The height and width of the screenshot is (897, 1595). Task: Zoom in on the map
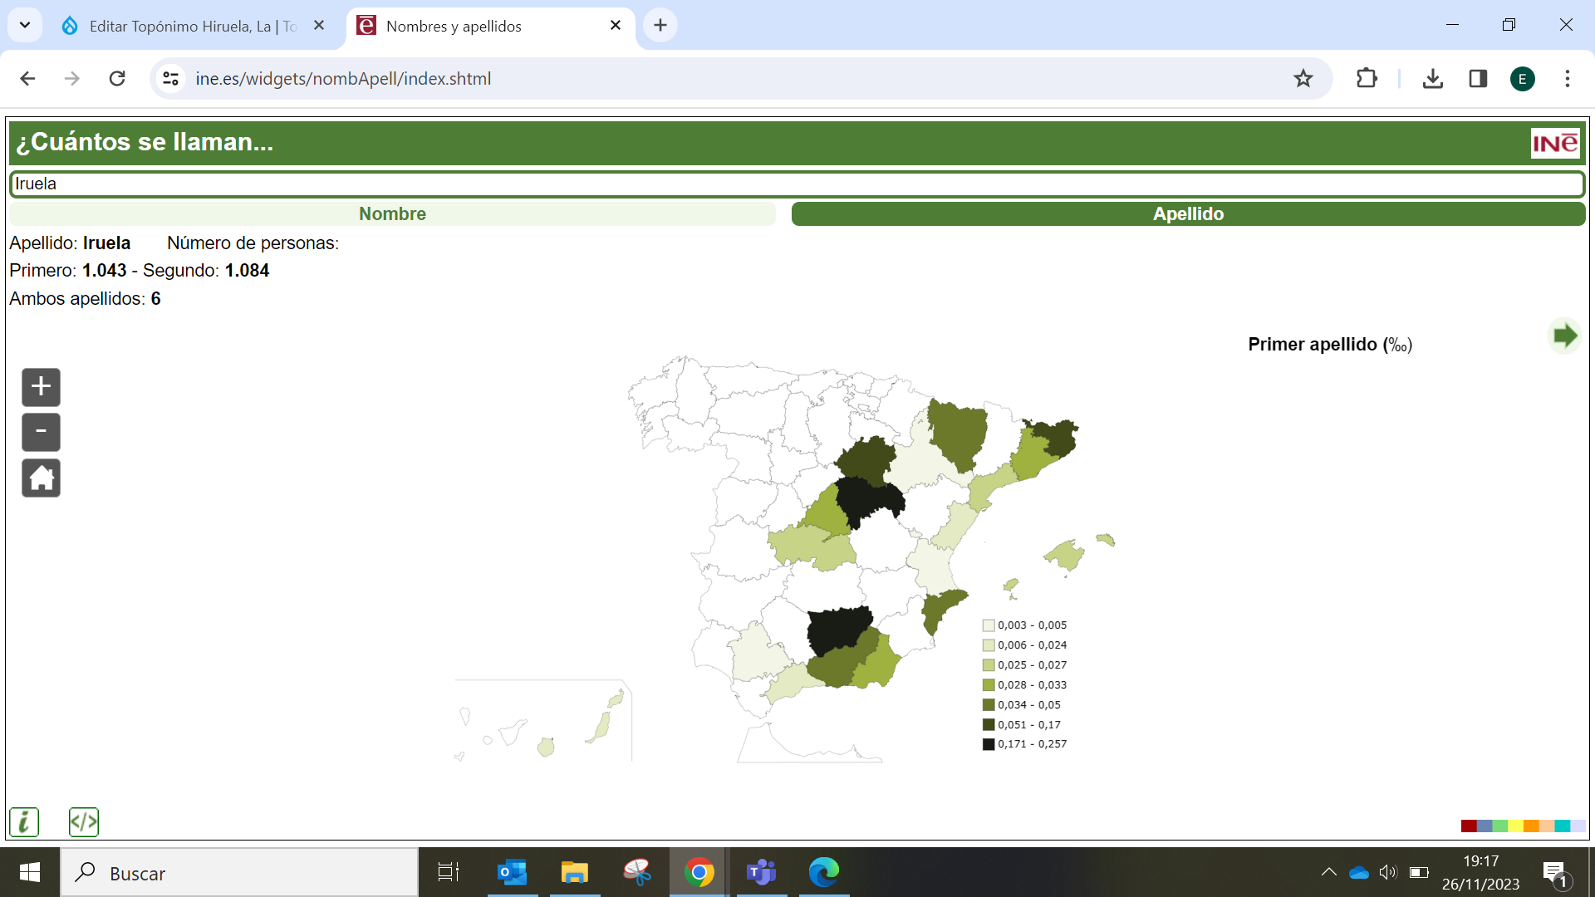point(41,387)
